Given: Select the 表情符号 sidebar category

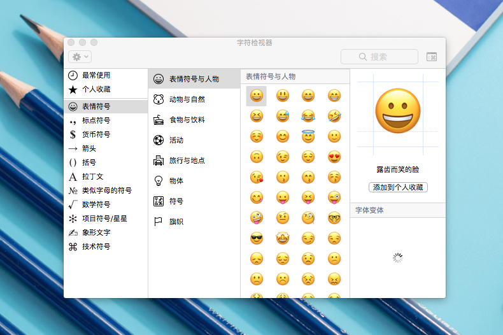Looking at the screenshot, I should [106, 106].
